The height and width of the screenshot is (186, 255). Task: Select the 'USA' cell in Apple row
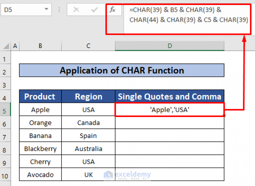pyautogui.click(x=88, y=110)
